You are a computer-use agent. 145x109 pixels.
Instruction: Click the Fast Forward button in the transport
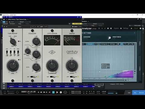(44, 92)
